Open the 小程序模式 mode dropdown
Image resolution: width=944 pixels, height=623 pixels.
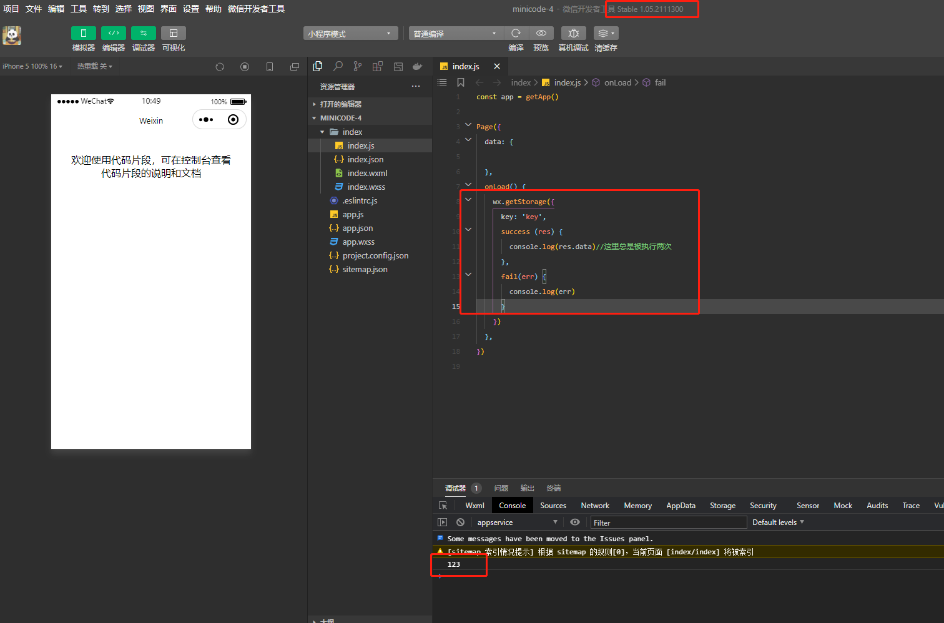351,34
